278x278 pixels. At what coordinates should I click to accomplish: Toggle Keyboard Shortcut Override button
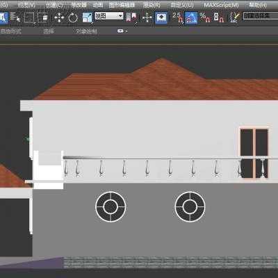pyautogui.click(x=161, y=17)
